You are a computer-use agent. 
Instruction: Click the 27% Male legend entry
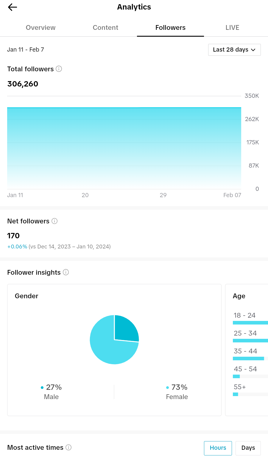click(x=51, y=392)
